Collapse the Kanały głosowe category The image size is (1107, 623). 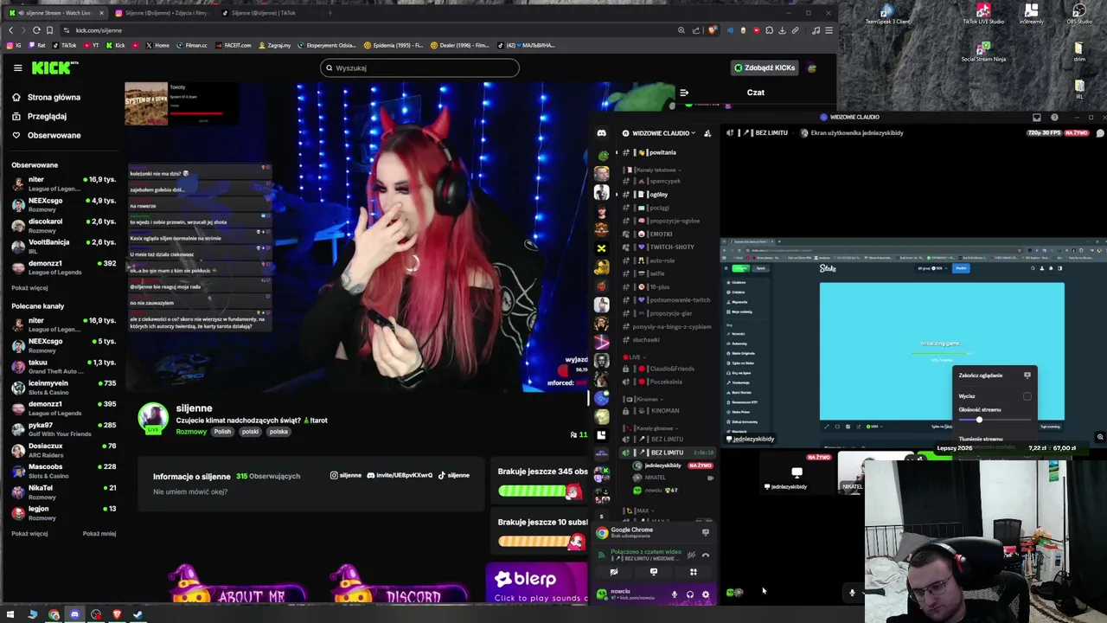click(x=655, y=427)
